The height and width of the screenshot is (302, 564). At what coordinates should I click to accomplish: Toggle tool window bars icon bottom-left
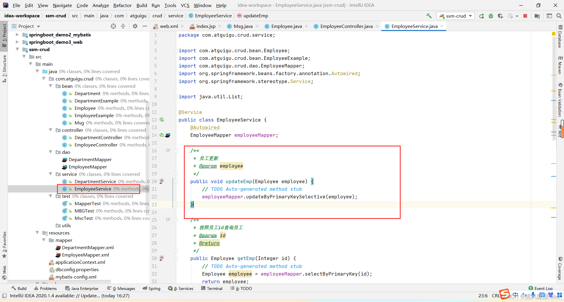point(4,296)
